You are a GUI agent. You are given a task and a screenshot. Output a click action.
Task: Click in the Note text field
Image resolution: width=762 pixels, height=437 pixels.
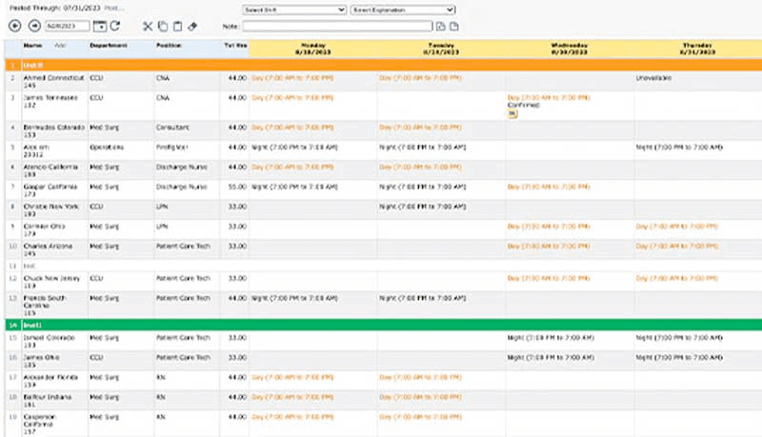tap(337, 26)
